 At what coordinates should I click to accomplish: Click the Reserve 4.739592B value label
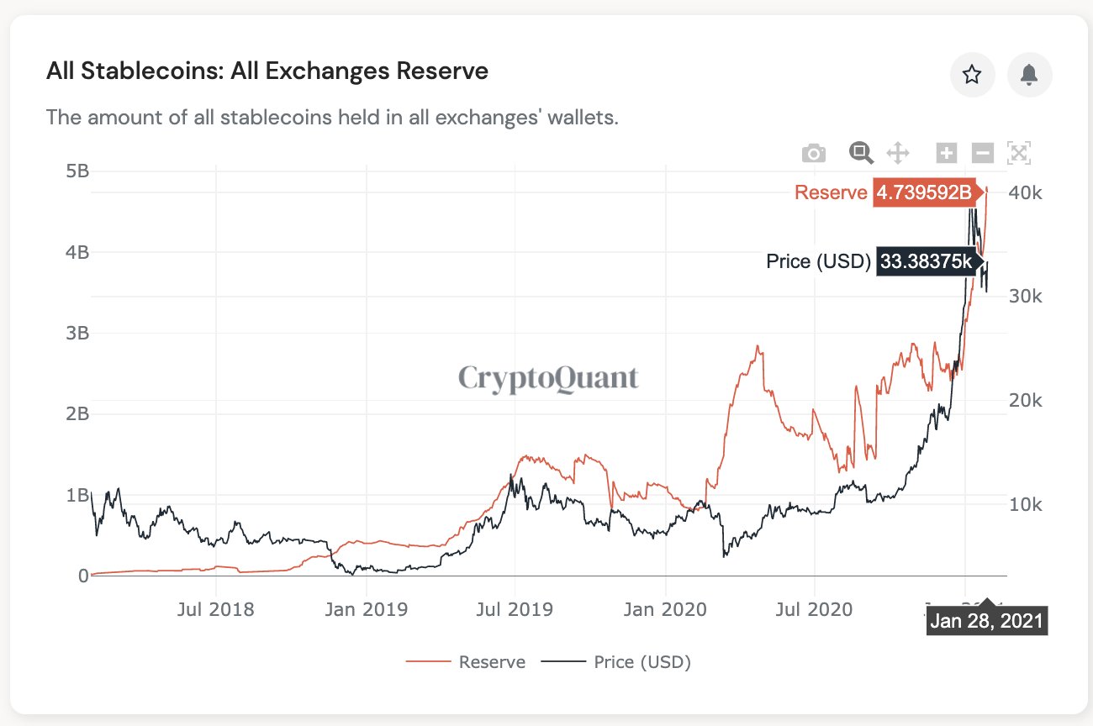tap(924, 193)
